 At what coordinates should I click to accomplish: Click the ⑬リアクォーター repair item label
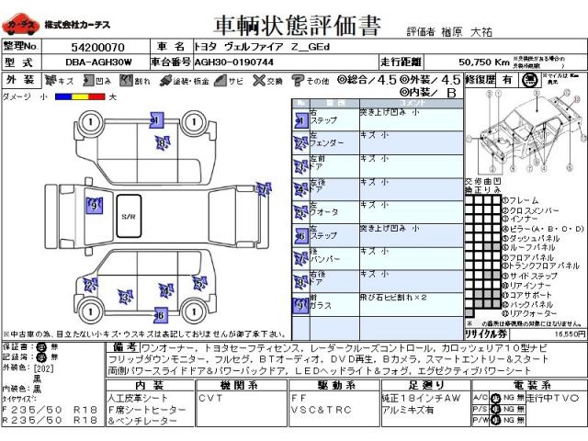pyautogui.click(x=530, y=313)
